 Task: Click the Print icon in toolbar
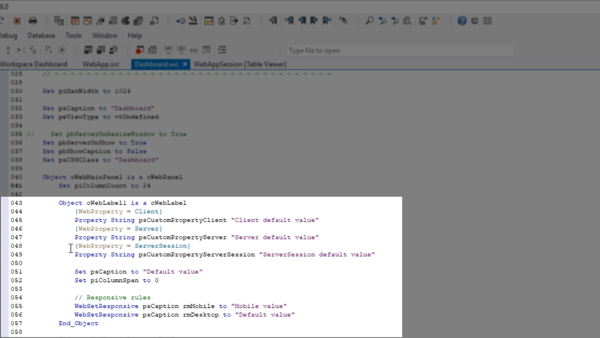coord(32,21)
